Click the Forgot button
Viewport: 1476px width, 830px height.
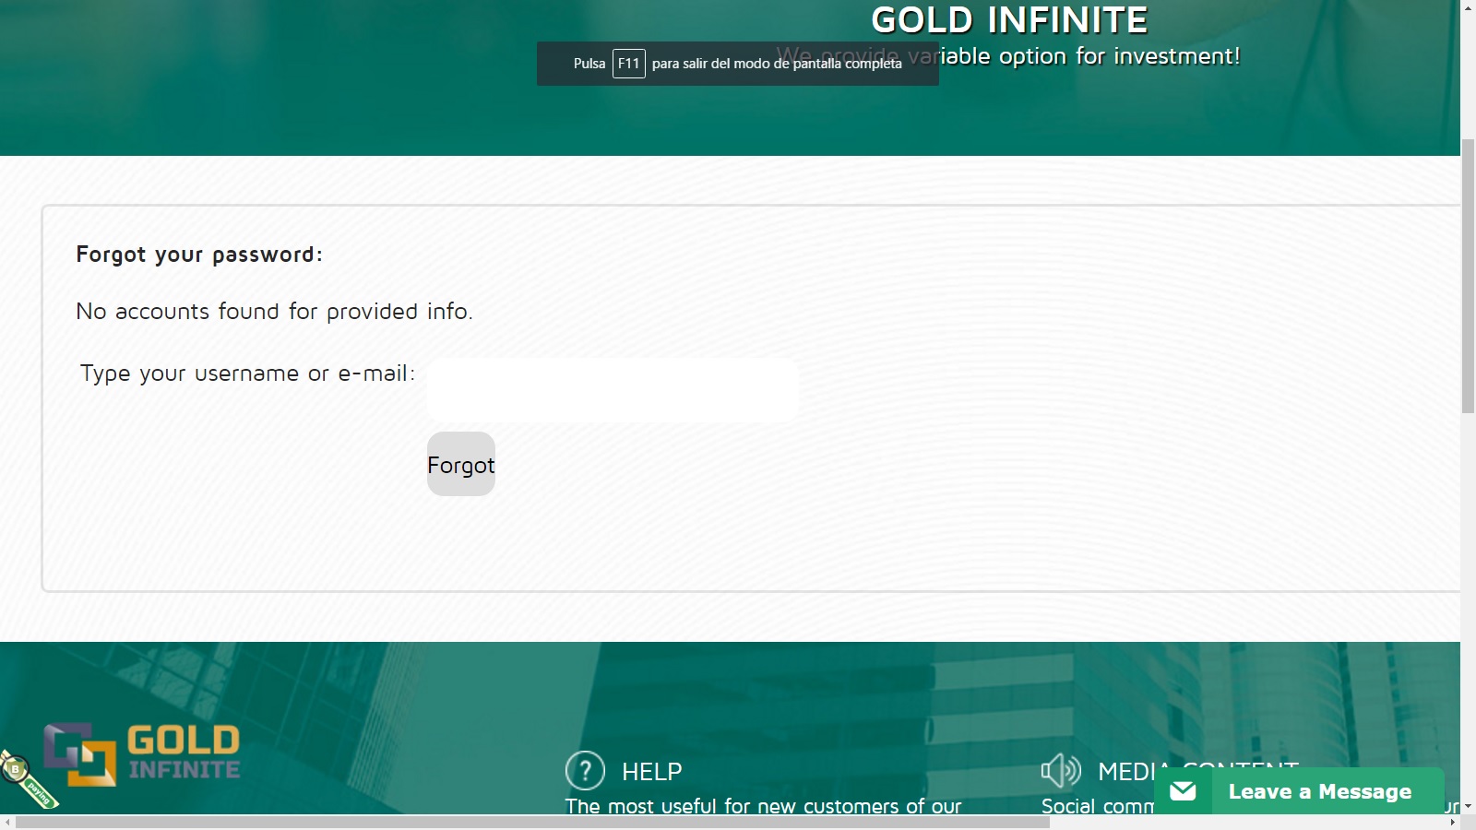click(461, 464)
